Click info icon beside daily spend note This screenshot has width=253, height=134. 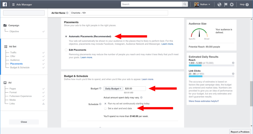[141, 97]
